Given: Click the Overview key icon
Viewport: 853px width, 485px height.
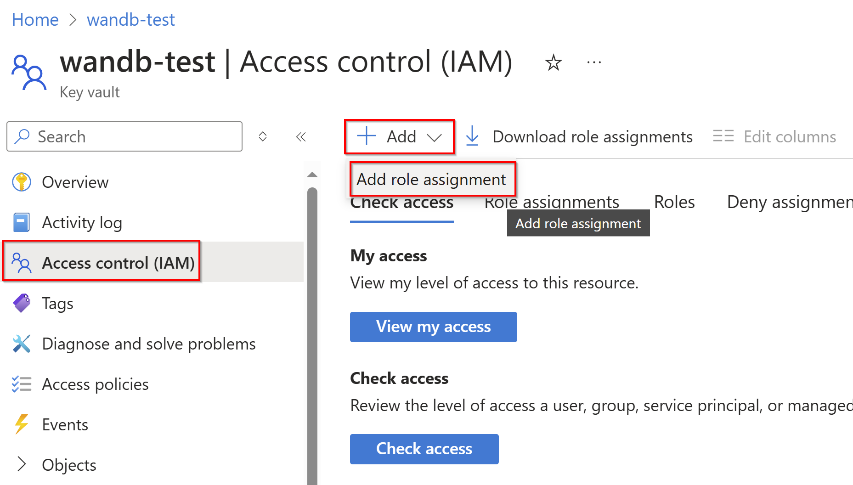Looking at the screenshot, I should (x=22, y=182).
